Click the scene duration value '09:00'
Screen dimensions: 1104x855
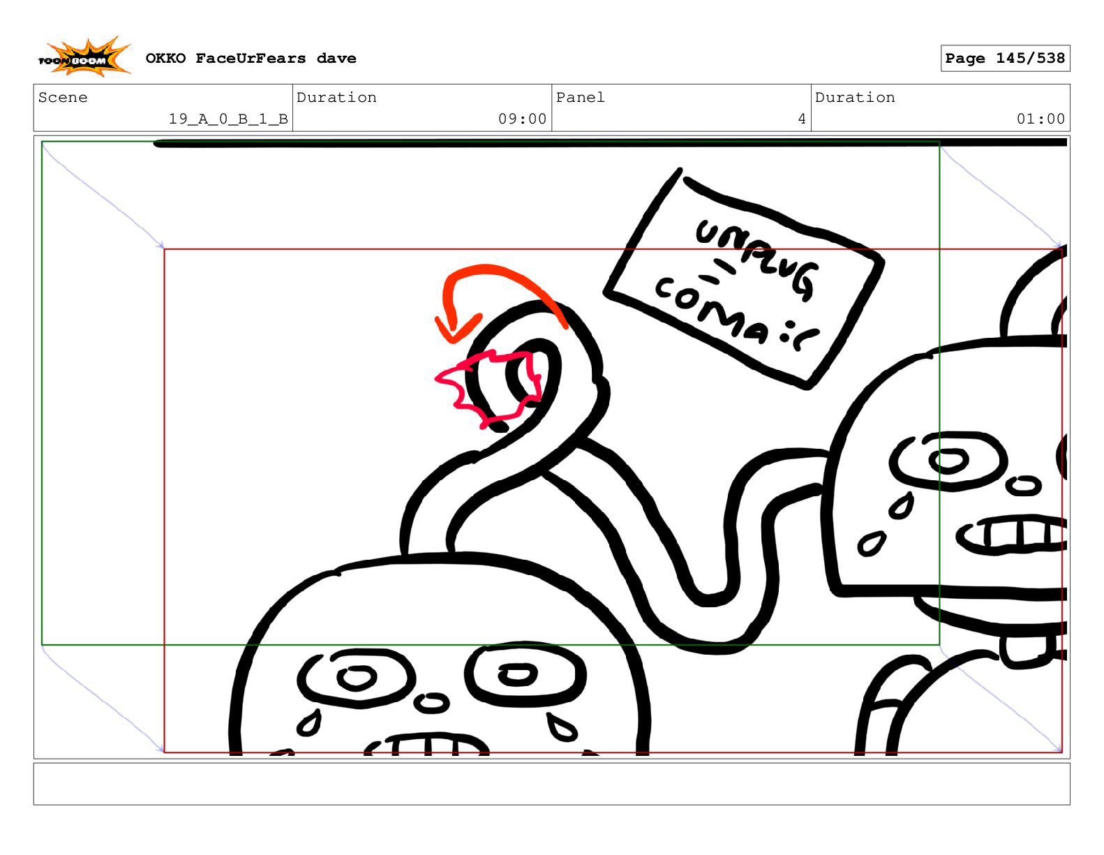(x=522, y=119)
